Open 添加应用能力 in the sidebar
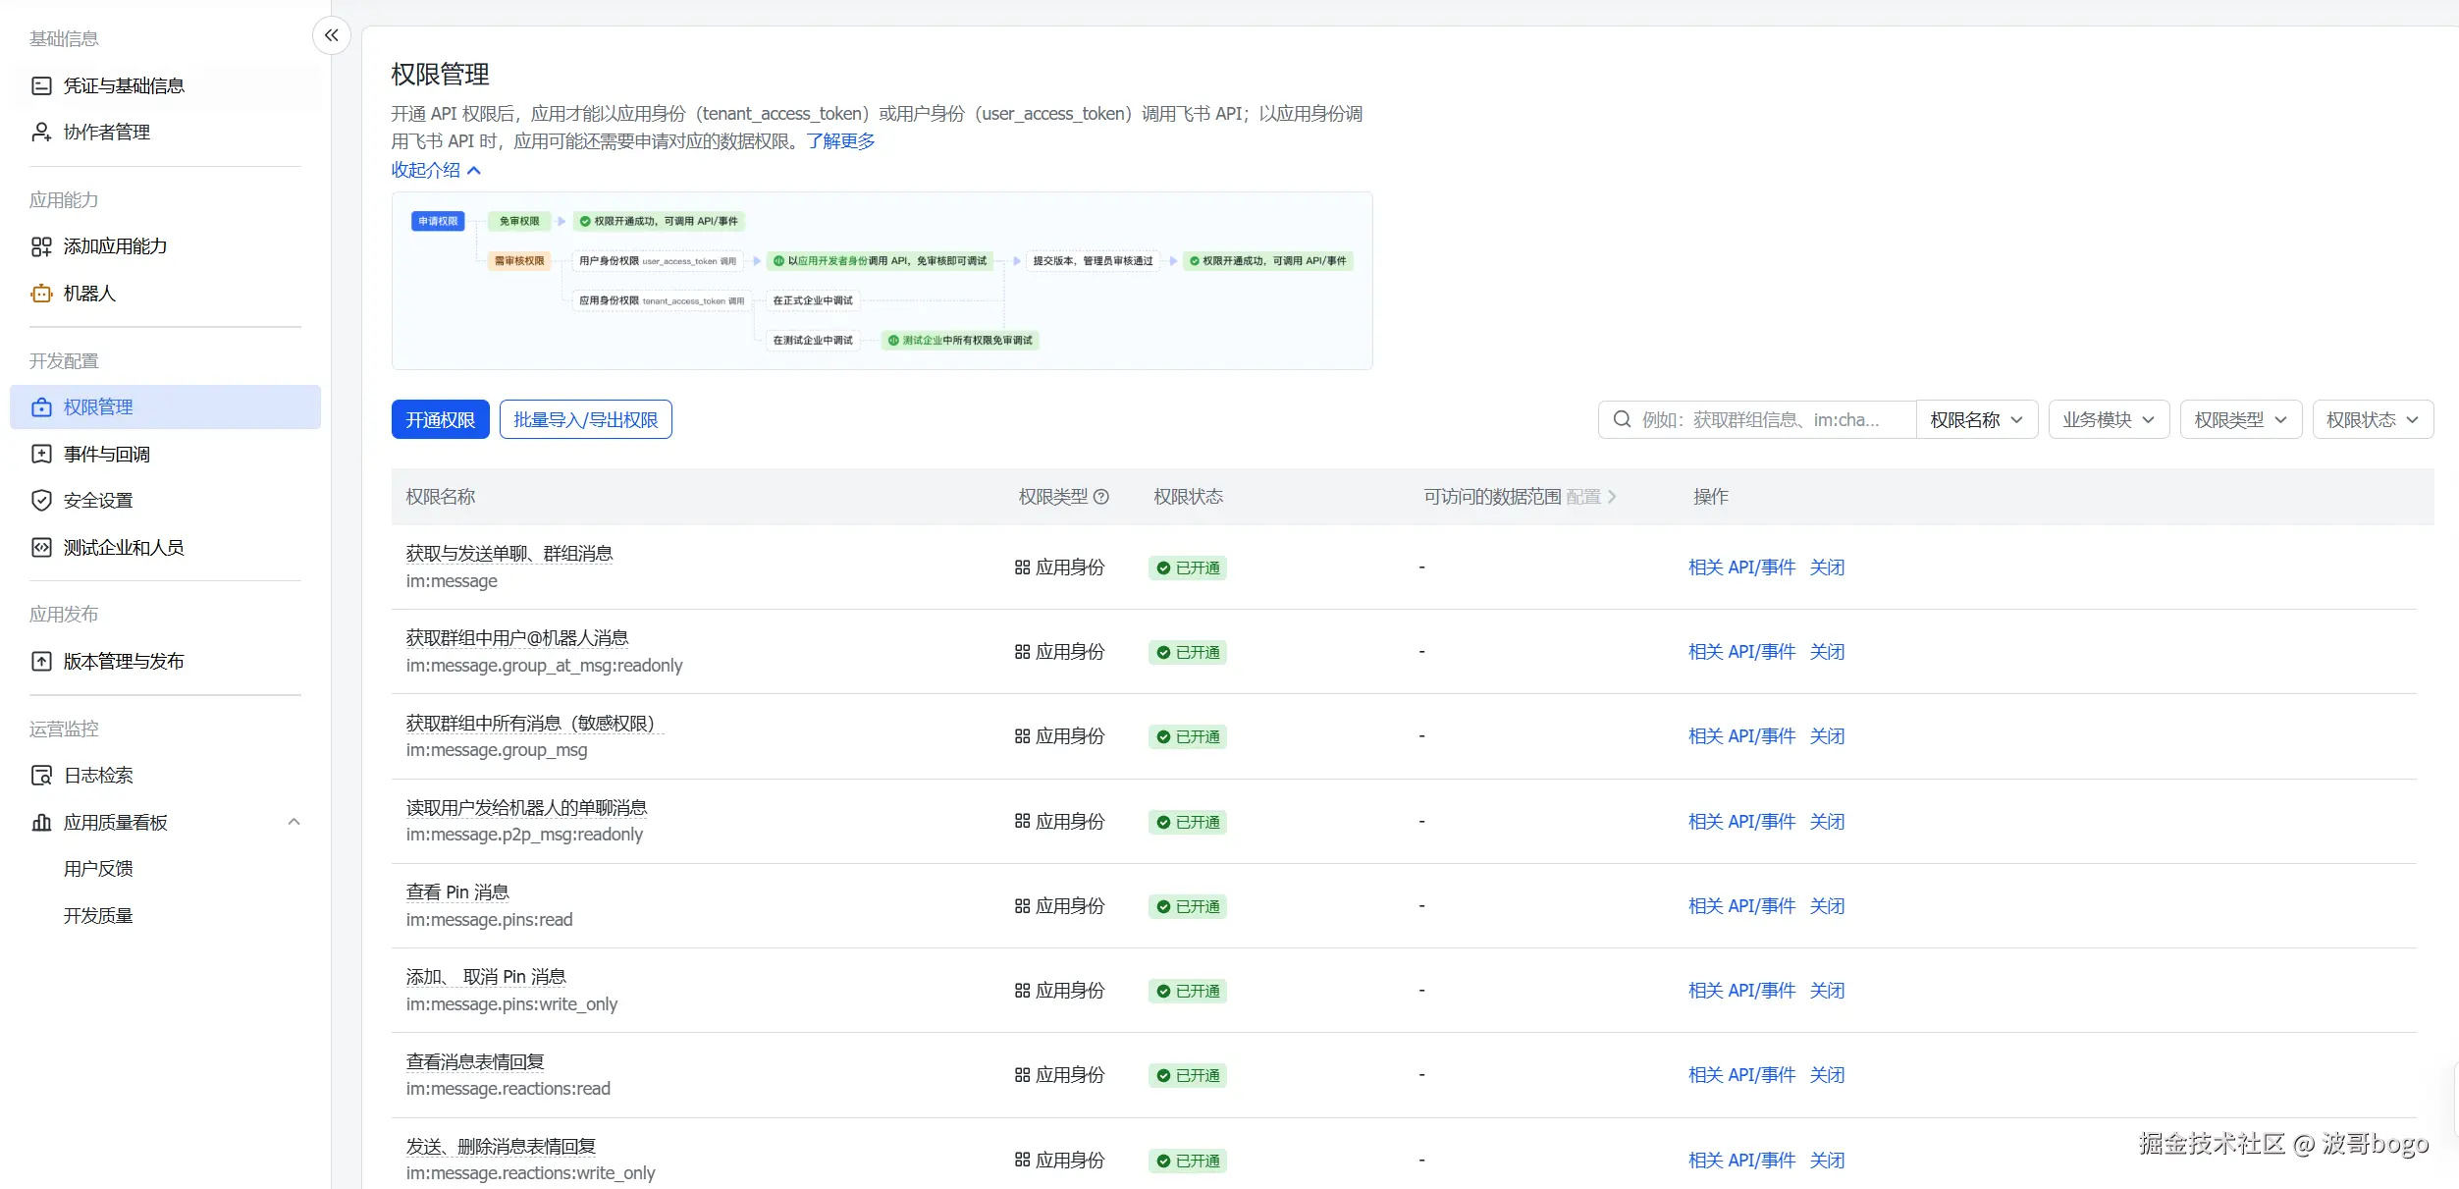Image resolution: width=2459 pixels, height=1189 pixels. pyautogui.click(x=165, y=246)
